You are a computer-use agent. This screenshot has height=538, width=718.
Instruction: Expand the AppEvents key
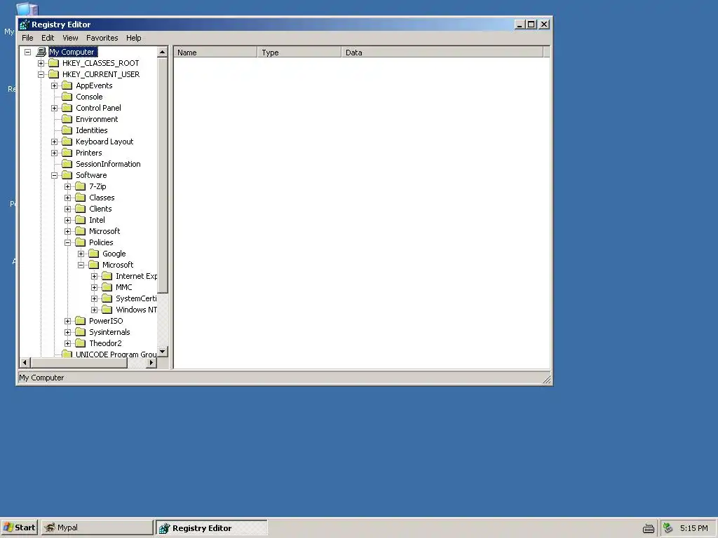pyautogui.click(x=55, y=85)
